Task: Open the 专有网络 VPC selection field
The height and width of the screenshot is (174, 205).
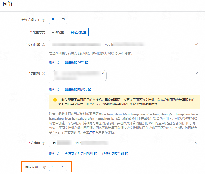Action: pyautogui.click(x=125, y=44)
